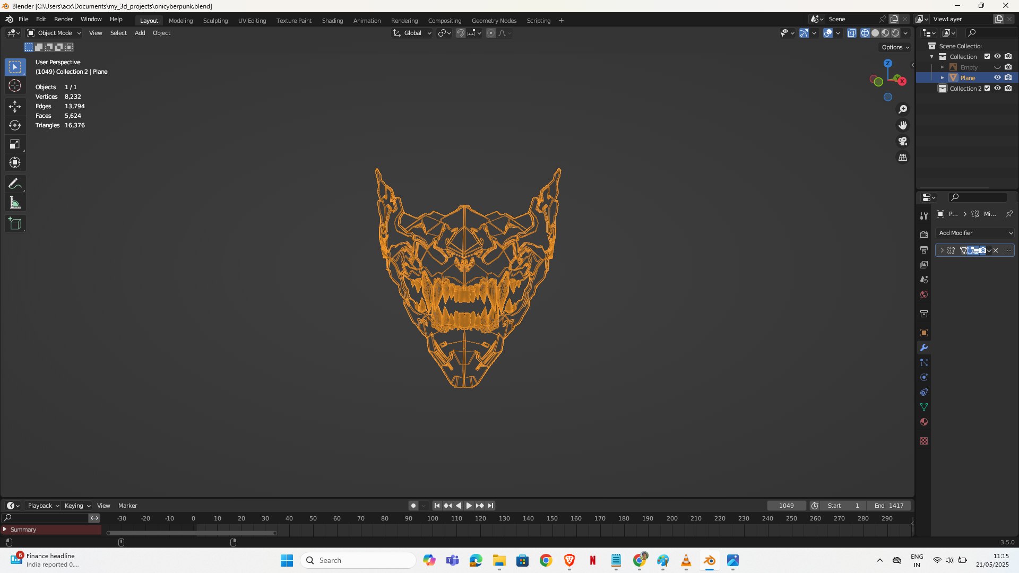Pick the Scale tool
The height and width of the screenshot is (573, 1019).
(x=15, y=144)
